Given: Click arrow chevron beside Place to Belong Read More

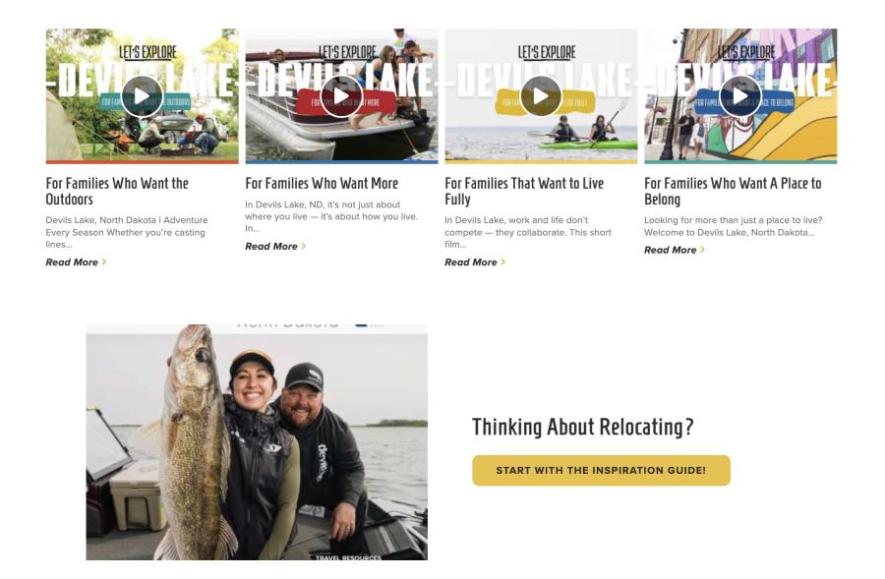Looking at the screenshot, I should [x=702, y=250].
